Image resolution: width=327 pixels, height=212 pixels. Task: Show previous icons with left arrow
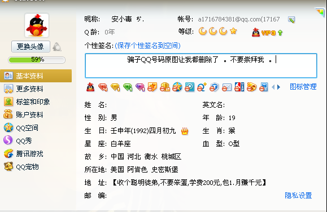point(273,87)
